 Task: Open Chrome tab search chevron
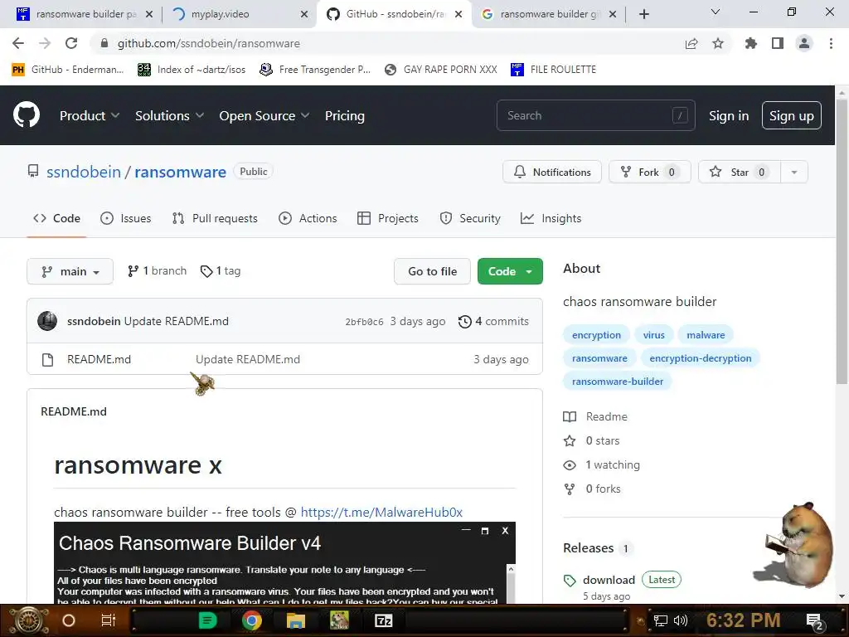coord(716,12)
